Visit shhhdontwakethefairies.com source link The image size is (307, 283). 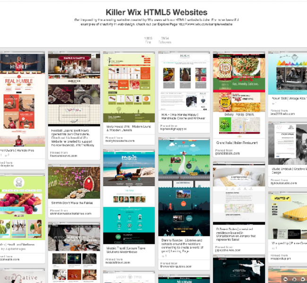point(71,214)
